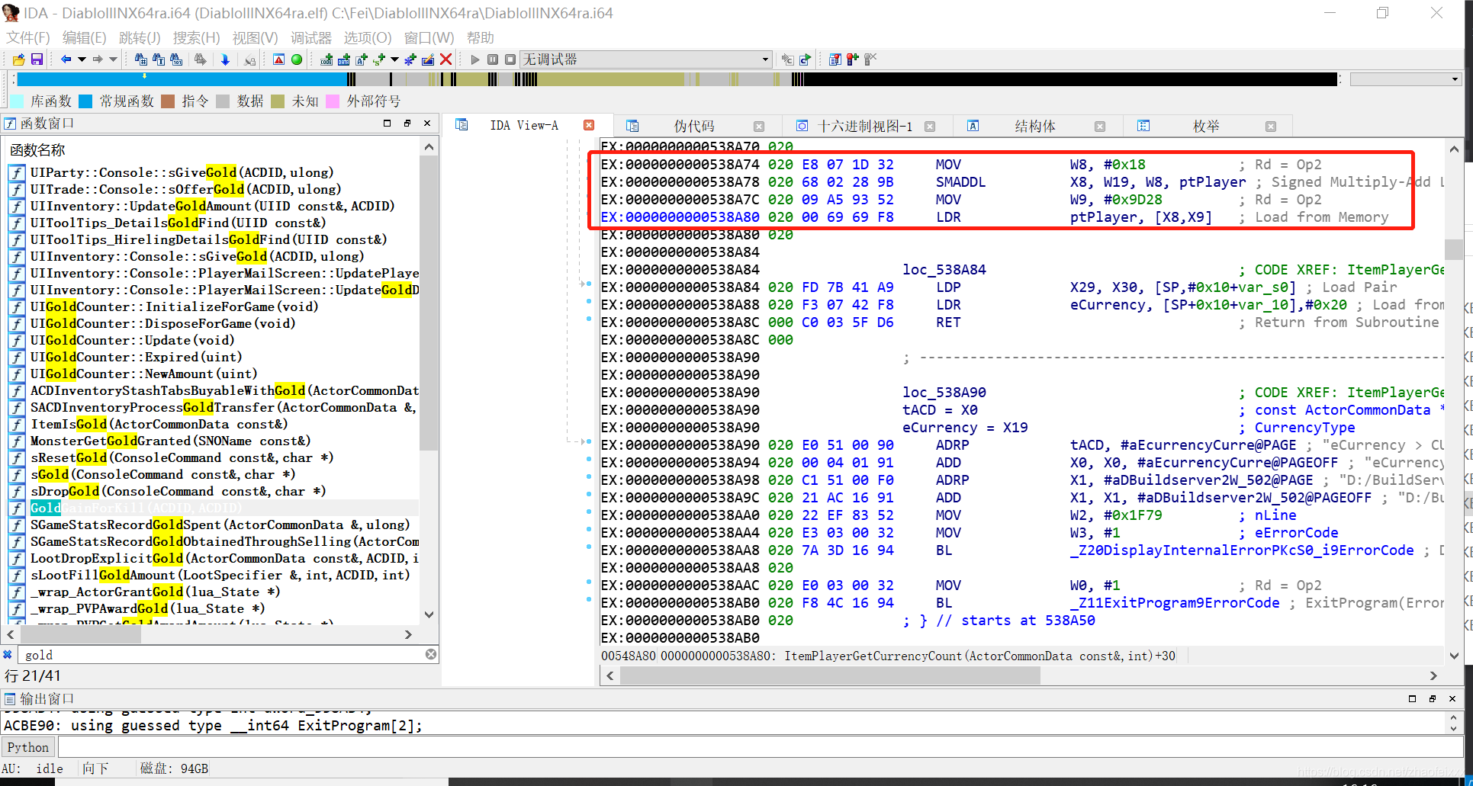Switch to the IDA View-A tab
Image resolution: width=1473 pixels, height=786 pixels.
pos(523,126)
